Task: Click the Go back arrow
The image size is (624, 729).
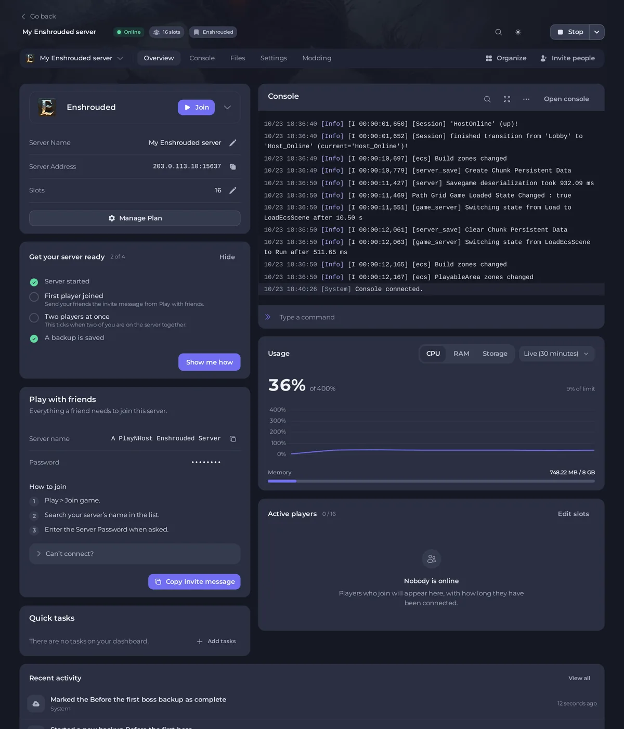Action: tap(23, 17)
